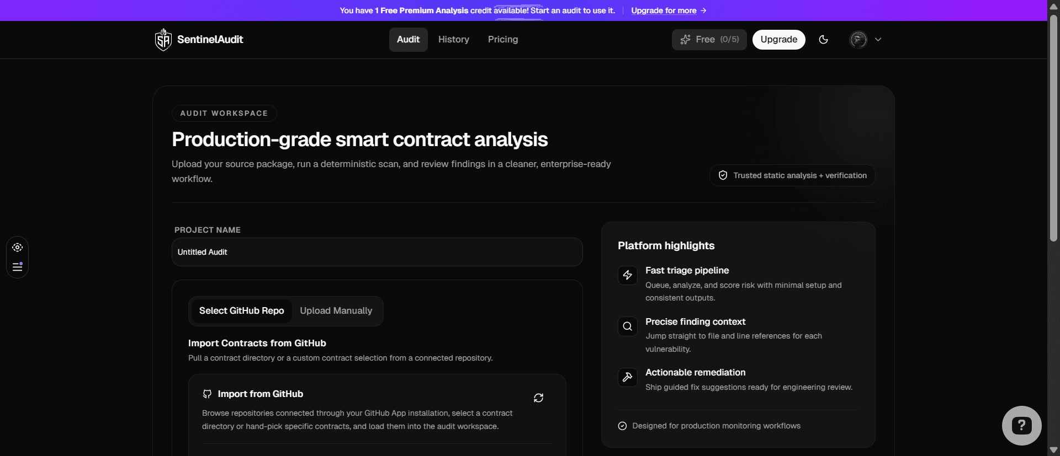The height and width of the screenshot is (456, 1060).
Task: Click the lightning Fast triage pipeline icon
Action: pyautogui.click(x=628, y=275)
